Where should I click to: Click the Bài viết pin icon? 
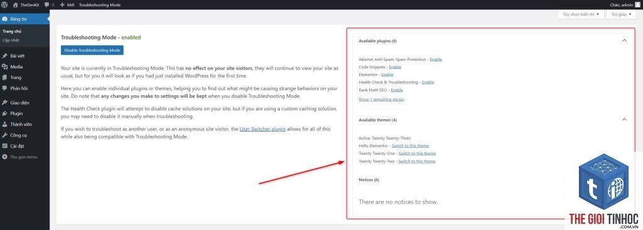tap(4, 56)
